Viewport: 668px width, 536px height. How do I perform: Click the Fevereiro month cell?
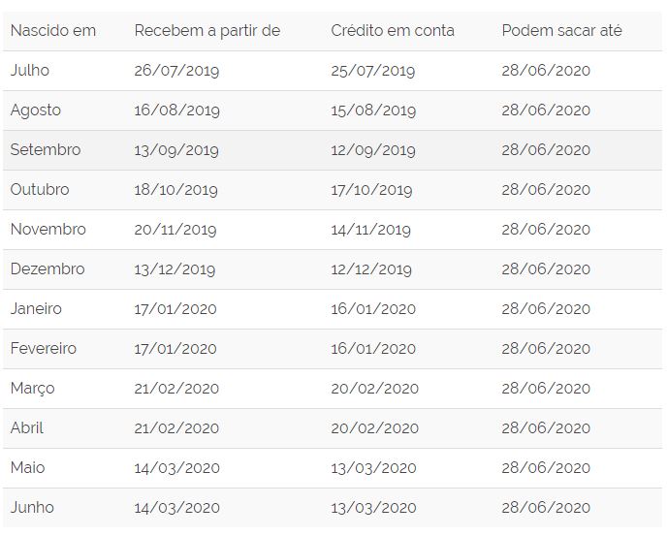[x=44, y=349]
